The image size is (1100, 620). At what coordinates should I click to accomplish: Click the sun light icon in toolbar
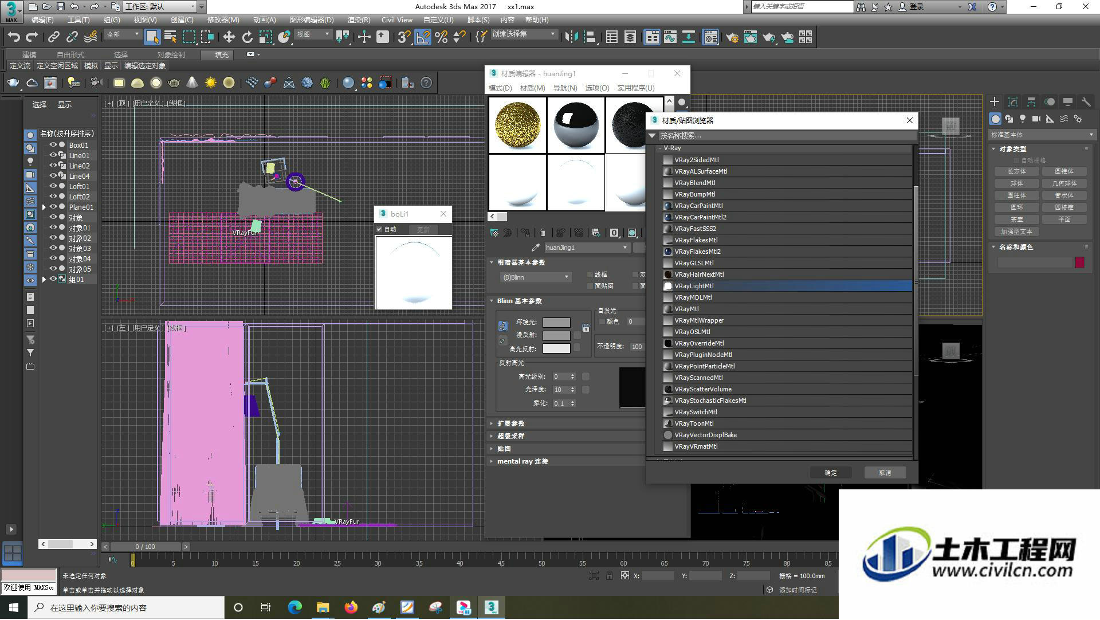(211, 83)
